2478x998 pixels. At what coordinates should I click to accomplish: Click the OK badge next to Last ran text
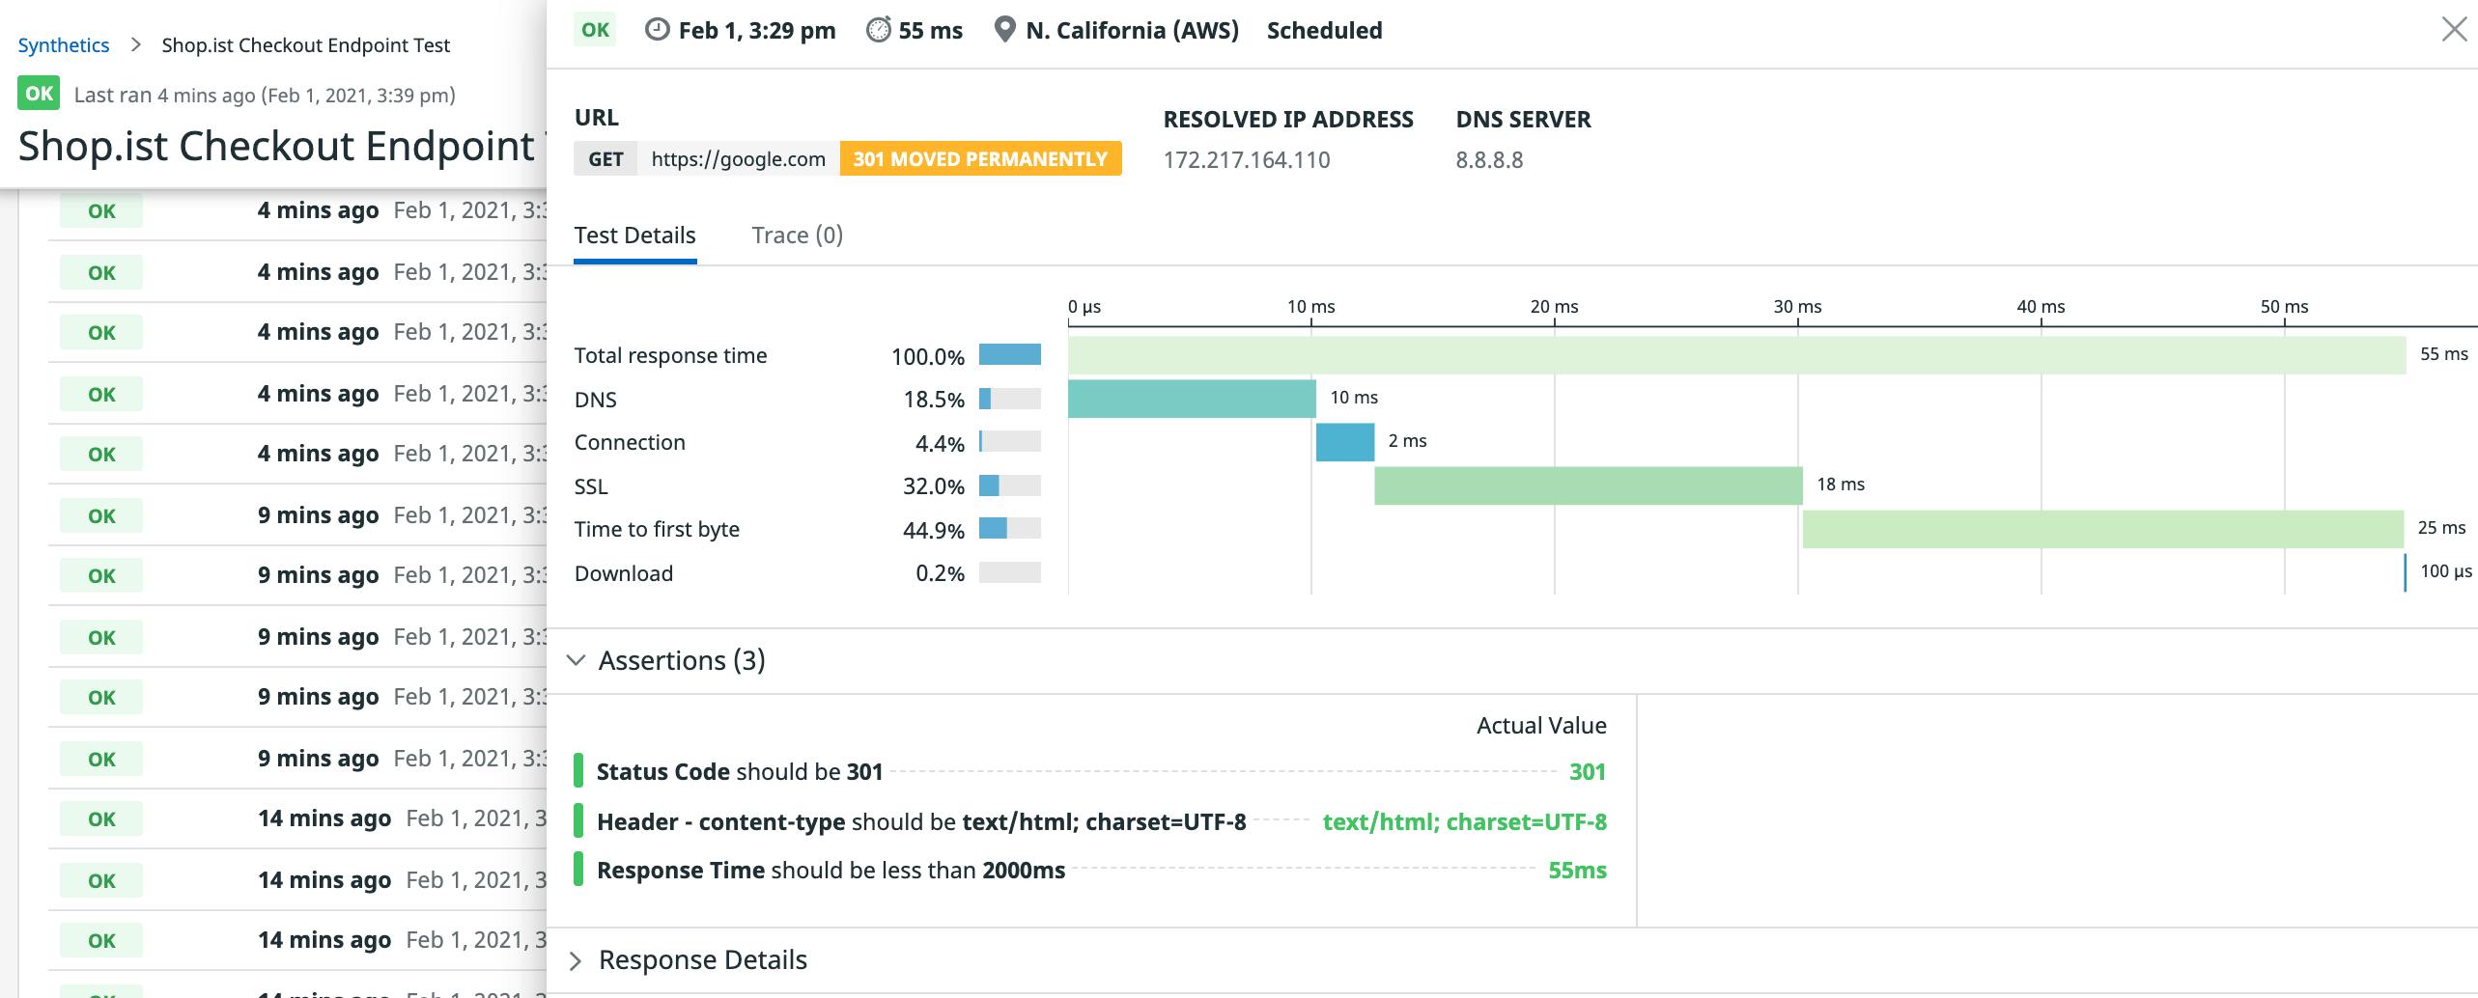coord(39,94)
